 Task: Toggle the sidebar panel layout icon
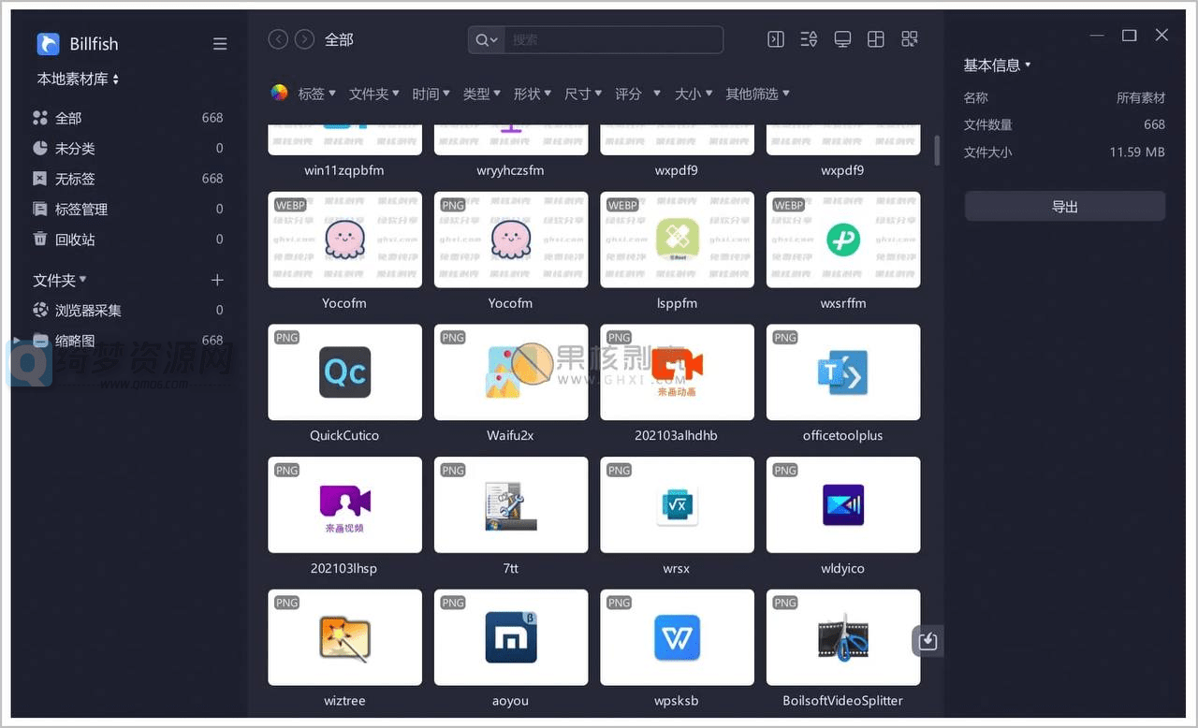[x=776, y=39]
